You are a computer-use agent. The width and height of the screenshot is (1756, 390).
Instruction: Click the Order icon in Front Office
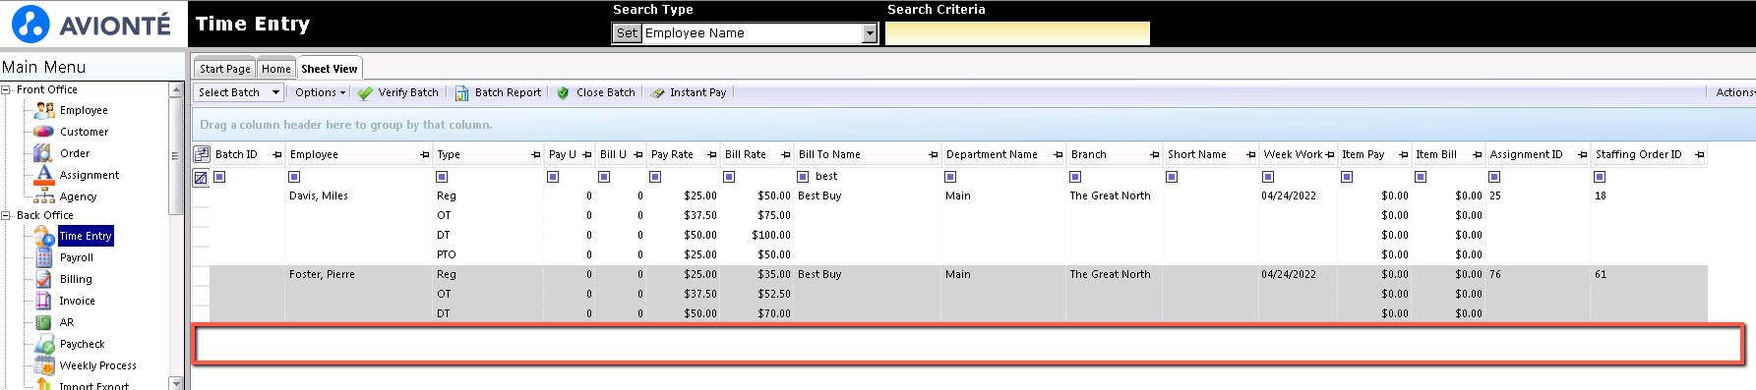point(43,153)
